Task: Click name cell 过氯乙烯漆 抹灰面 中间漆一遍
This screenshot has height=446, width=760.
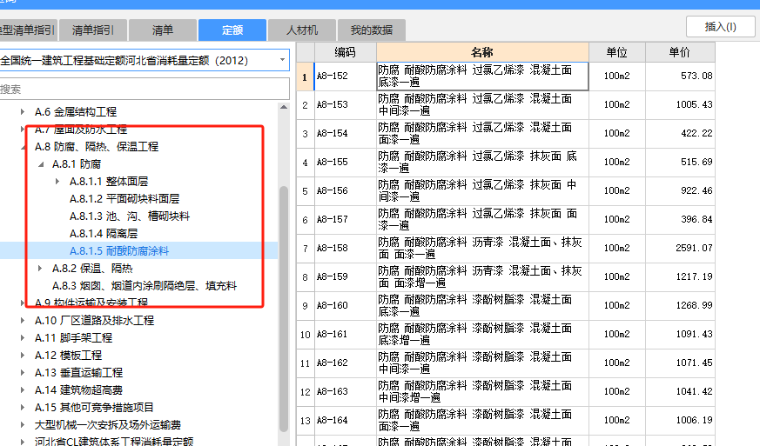Action: [482, 190]
